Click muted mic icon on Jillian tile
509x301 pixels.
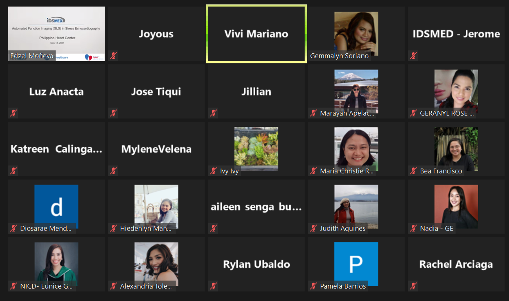pyautogui.click(x=214, y=113)
